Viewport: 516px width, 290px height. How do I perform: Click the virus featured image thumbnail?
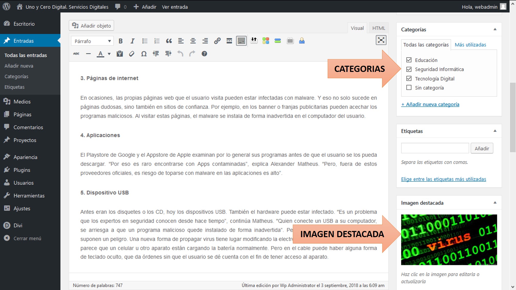449,239
